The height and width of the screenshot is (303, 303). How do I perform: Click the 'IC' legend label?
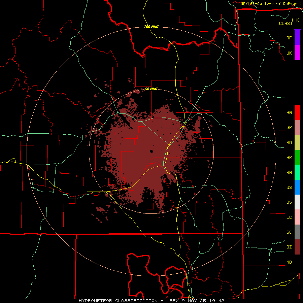point(289,217)
